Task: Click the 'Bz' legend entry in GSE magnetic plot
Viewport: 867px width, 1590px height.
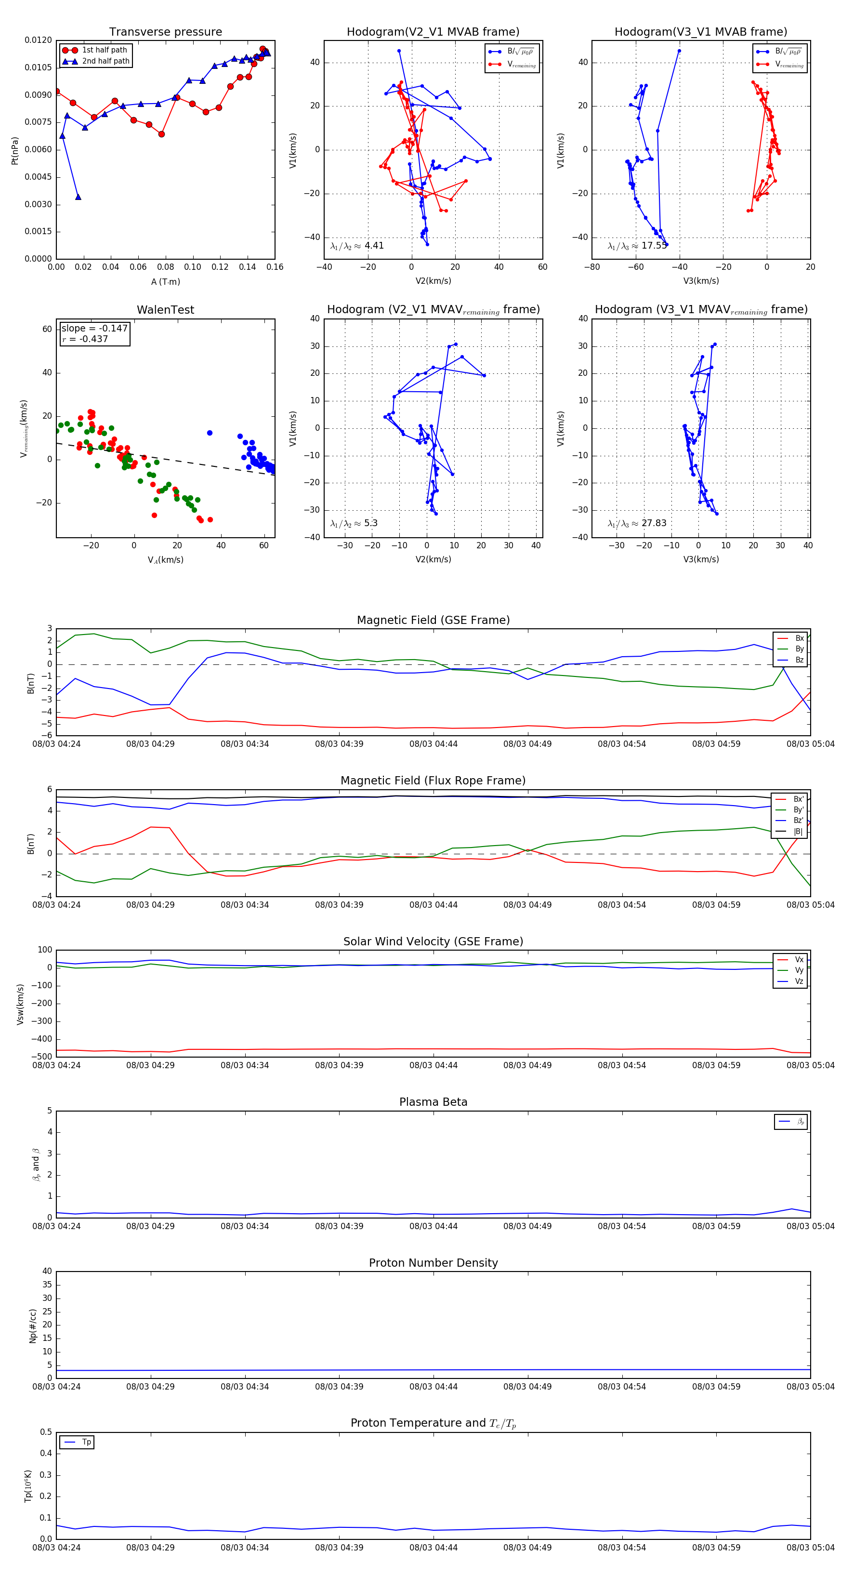Action: pyautogui.click(x=790, y=660)
